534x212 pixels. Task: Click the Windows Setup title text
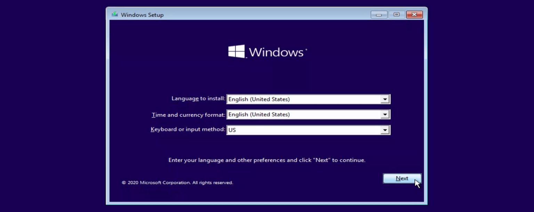(142, 15)
